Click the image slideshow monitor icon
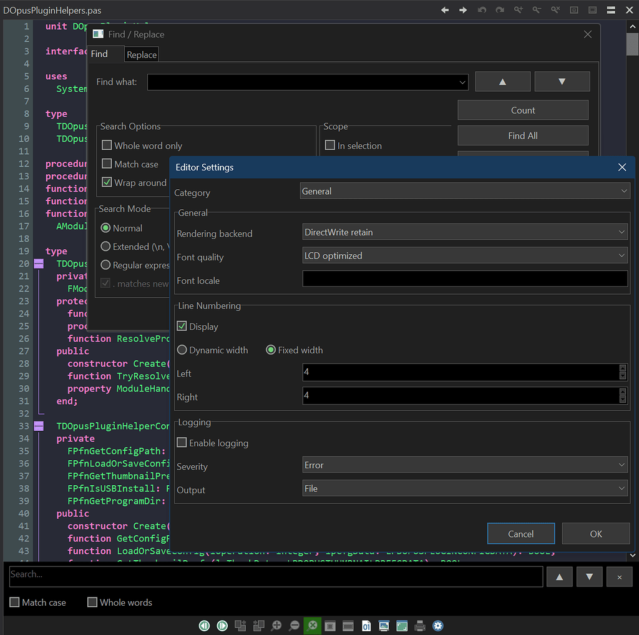This screenshot has width=639, height=635. [x=384, y=625]
